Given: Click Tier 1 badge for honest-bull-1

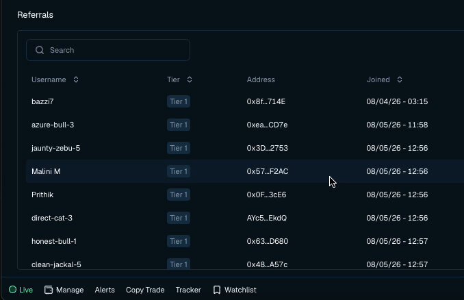Looking at the screenshot, I should click(179, 241).
